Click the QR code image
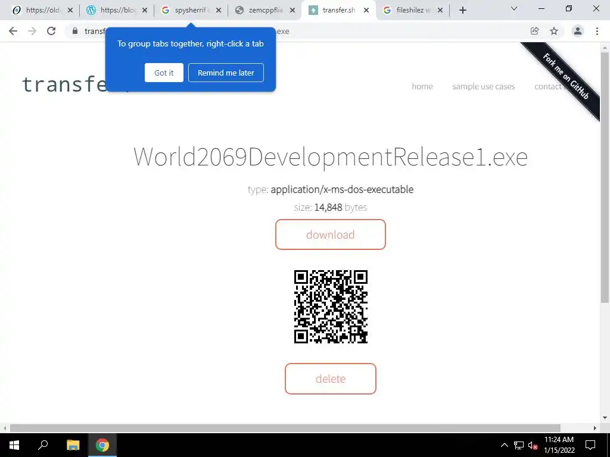Image resolution: width=610 pixels, height=457 pixels. click(x=331, y=307)
